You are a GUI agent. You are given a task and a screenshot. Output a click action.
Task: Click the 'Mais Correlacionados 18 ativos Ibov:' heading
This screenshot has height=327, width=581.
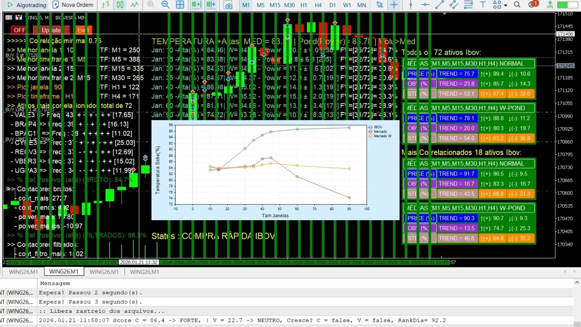[x=461, y=153]
